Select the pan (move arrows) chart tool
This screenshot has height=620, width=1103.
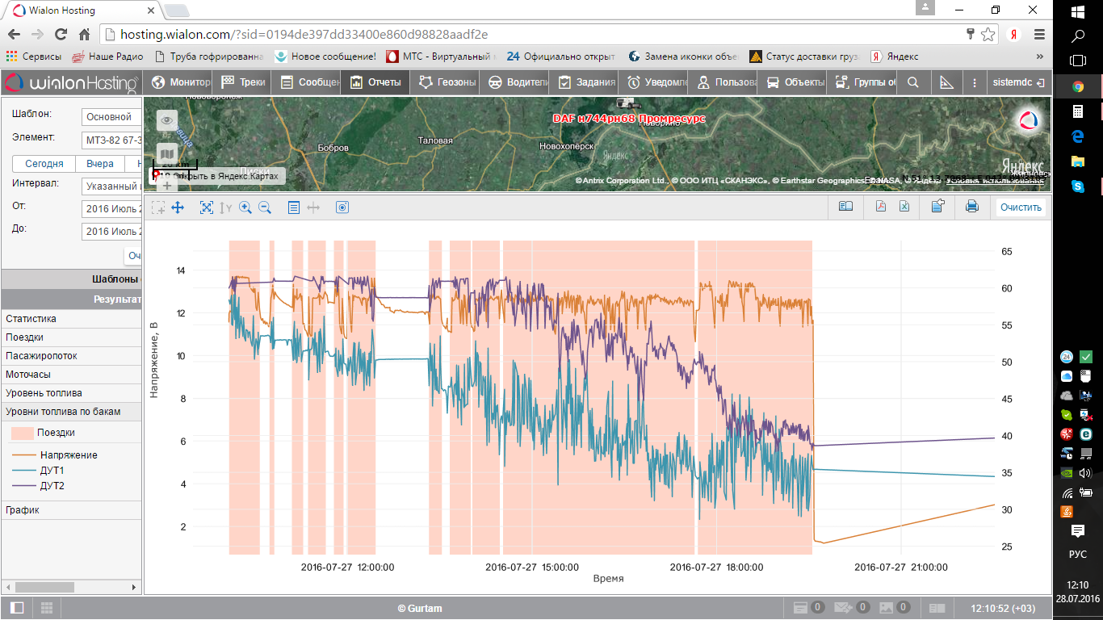[178, 207]
